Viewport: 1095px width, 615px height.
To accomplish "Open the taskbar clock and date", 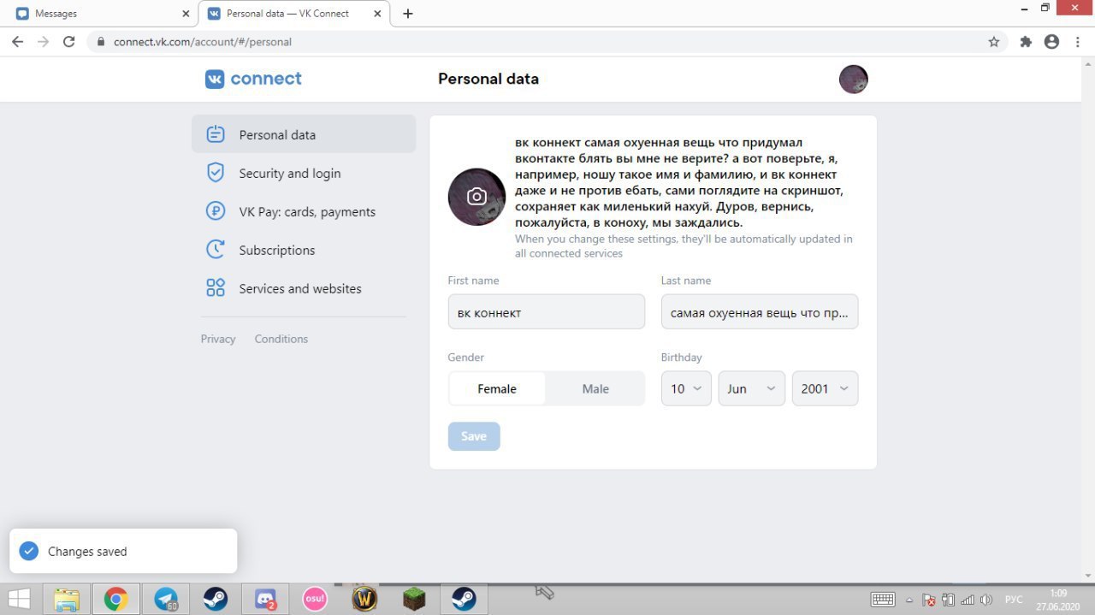I will pyautogui.click(x=1058, y=600).
